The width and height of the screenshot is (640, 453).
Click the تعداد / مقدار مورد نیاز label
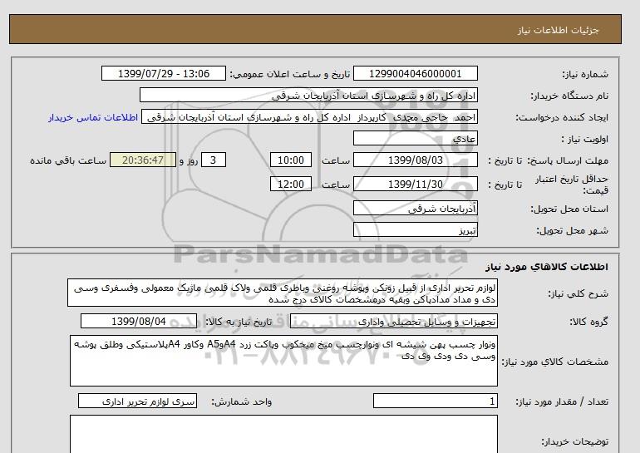point(562,402)
